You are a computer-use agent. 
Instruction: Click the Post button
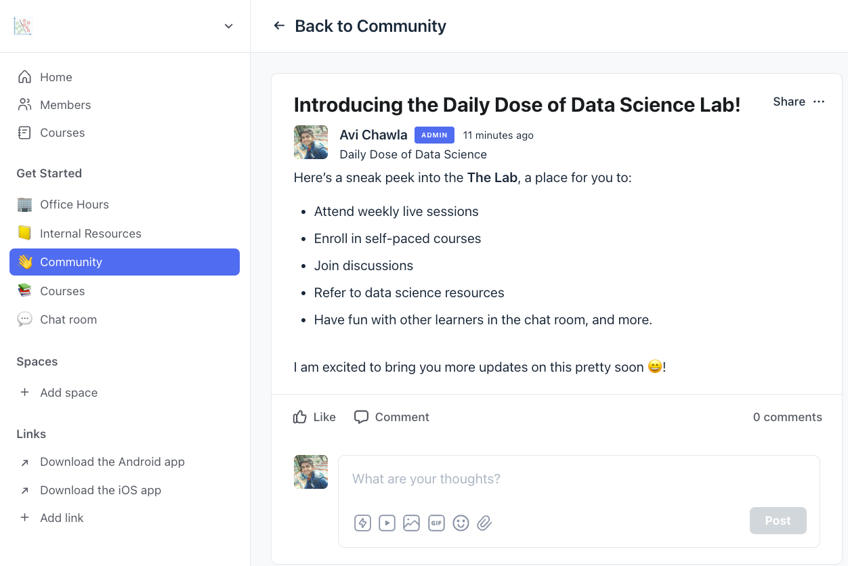pyautogui.click(x=778, y=521)
